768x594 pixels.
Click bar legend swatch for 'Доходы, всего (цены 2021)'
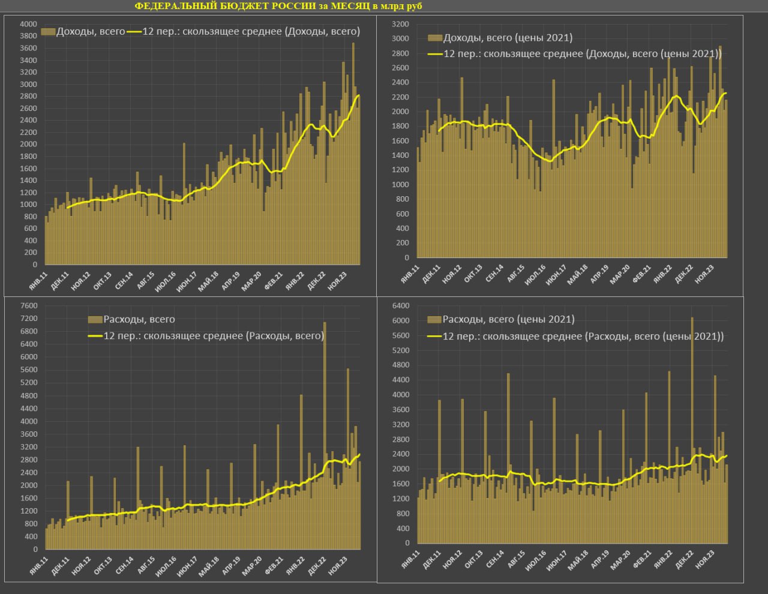click(434, 38)
